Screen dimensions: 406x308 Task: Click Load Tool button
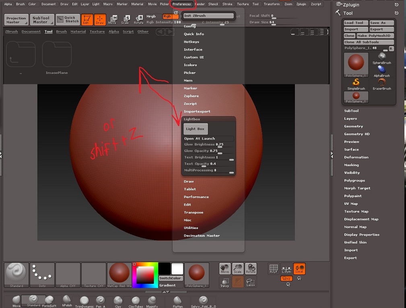tap(356, 23)
